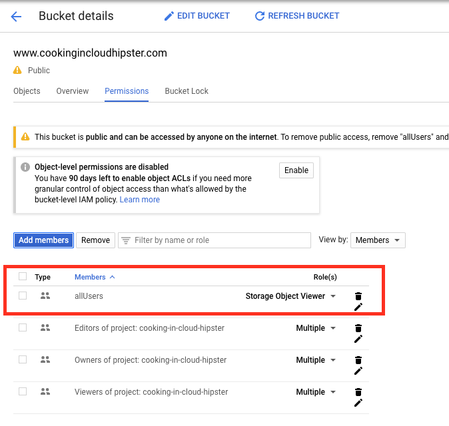The width and height of the screenshot is (449, 426).
Task: Click the Bucket details page title
Action: point(76,16)
